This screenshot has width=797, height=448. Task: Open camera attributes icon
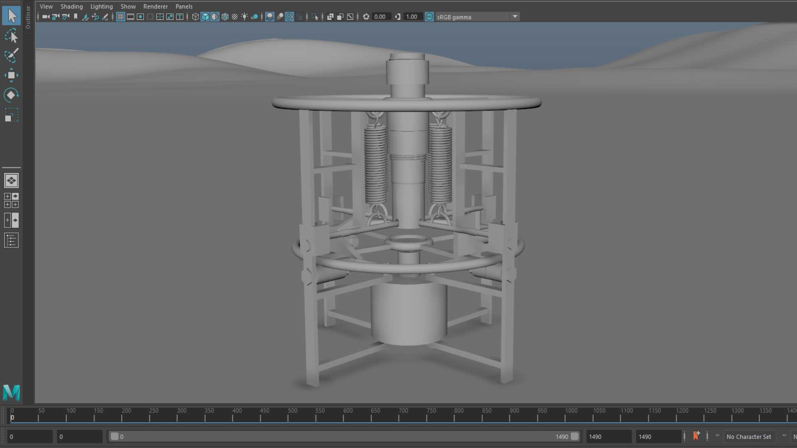pos(66,17)
